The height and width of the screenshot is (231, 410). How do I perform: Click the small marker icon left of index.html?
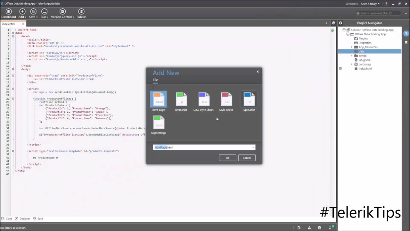pos(340,69)
